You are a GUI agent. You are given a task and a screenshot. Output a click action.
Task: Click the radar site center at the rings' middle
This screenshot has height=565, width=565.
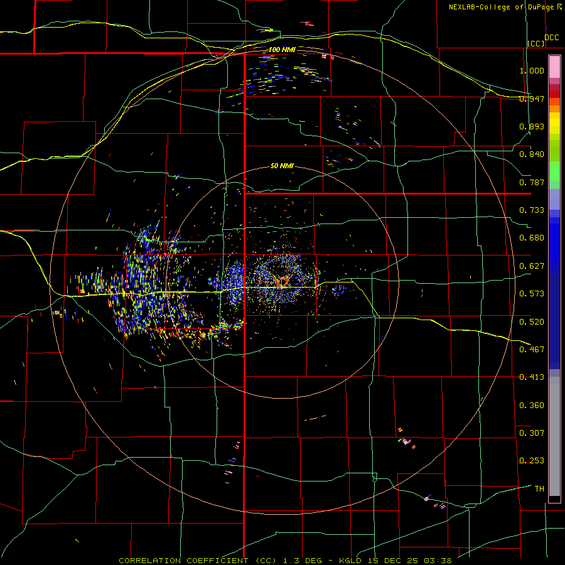coord(282,282)
